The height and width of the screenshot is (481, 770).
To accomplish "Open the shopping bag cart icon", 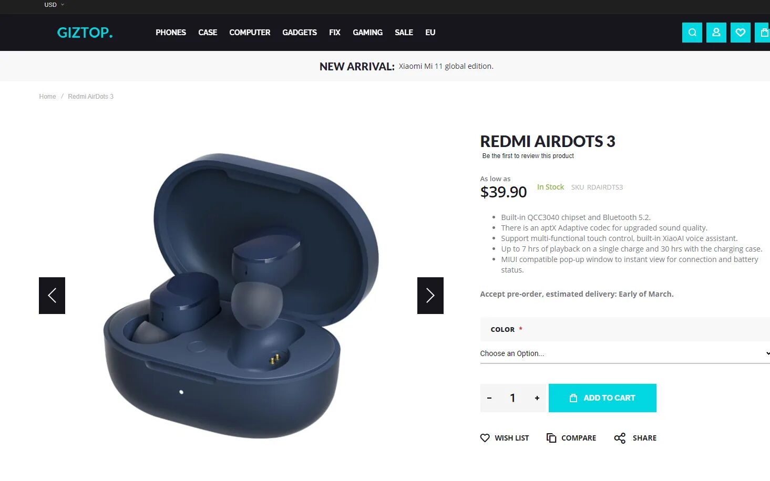I will (763, 33).
